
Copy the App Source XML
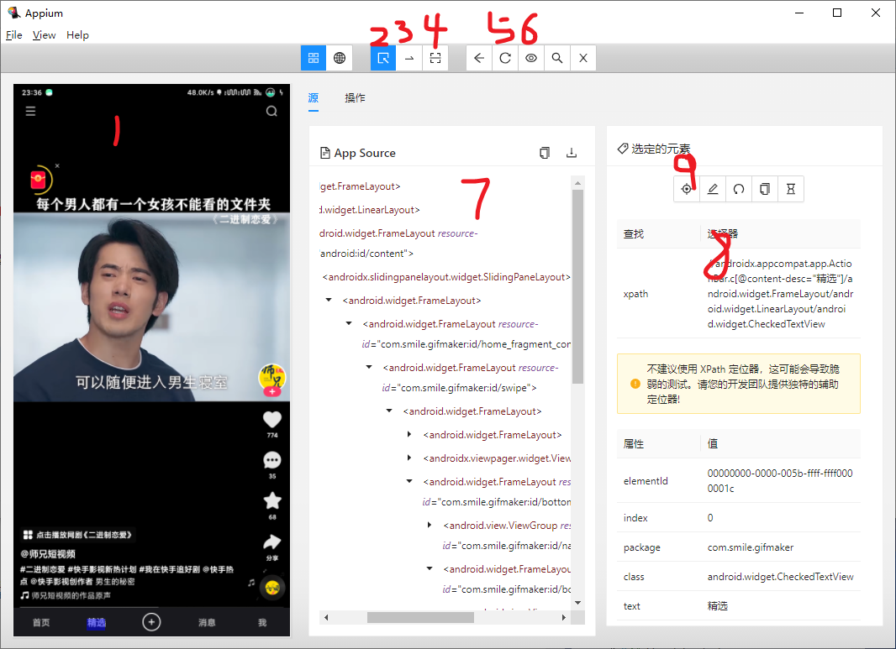click(x=545, y=153)
